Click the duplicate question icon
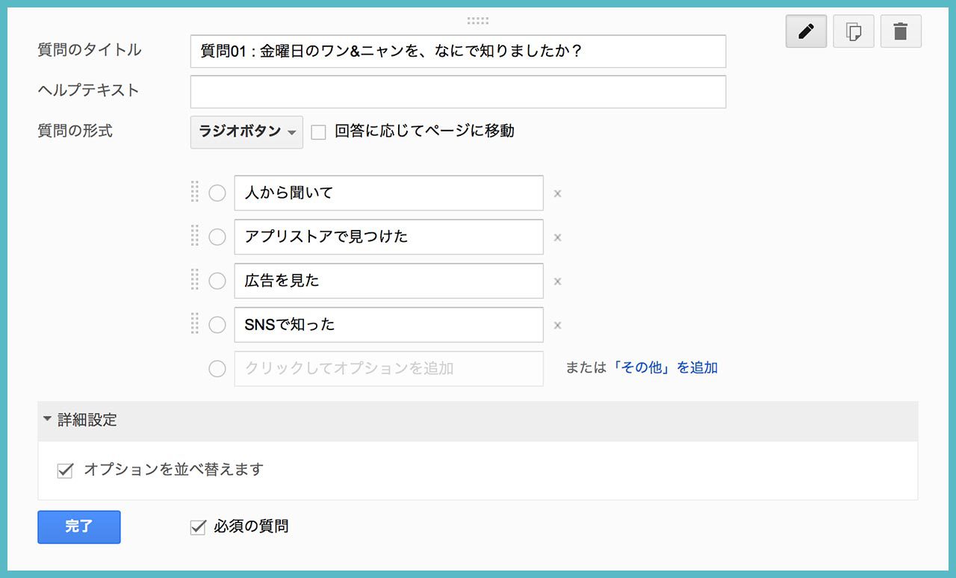Viewport: 956px width, 578px height. [853, 31]
